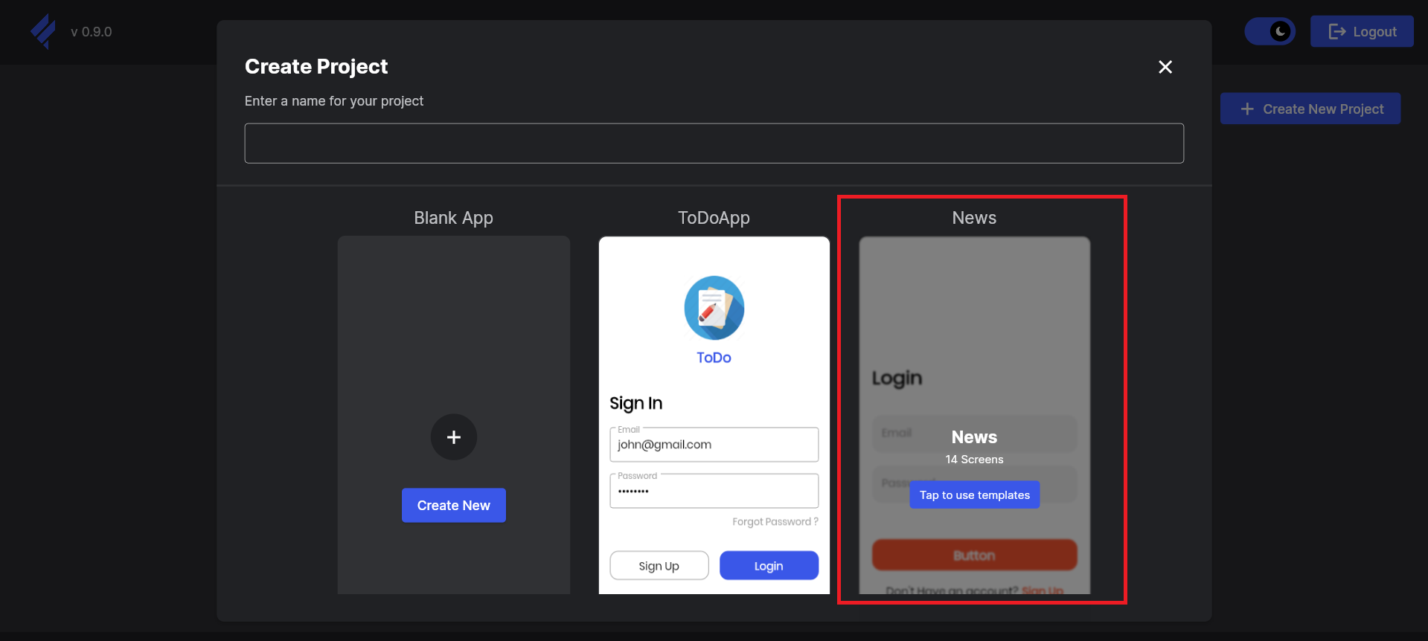Click the ToDo notepad logo icon

coord(714,308)
